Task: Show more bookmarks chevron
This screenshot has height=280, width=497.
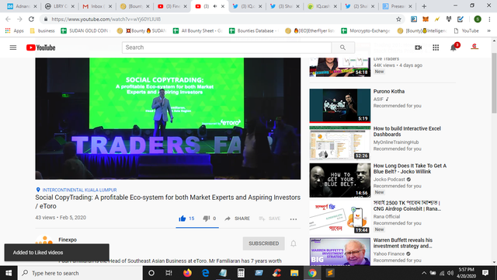Action: 488,31
